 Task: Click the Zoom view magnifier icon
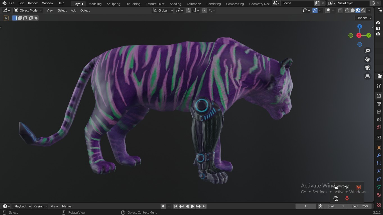pos(368,51)
